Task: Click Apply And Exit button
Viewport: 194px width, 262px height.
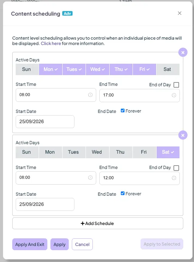Action: pyautogui.click(x=30, y=244)
